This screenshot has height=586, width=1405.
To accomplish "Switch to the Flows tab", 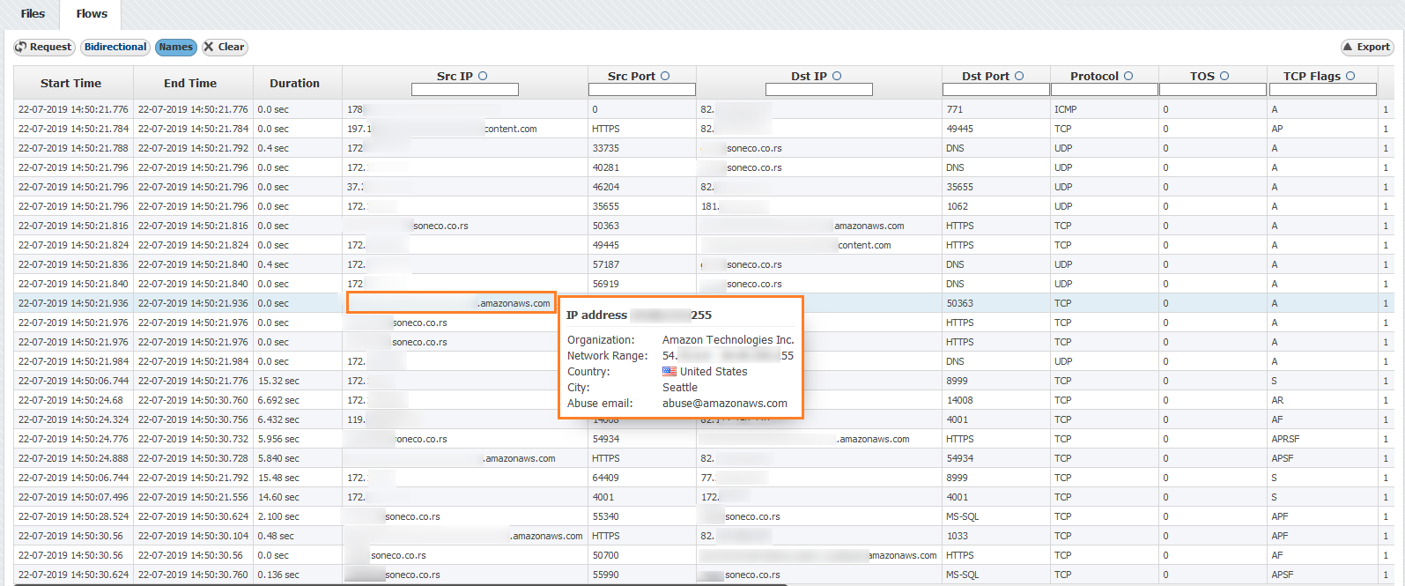I will 92,14.
